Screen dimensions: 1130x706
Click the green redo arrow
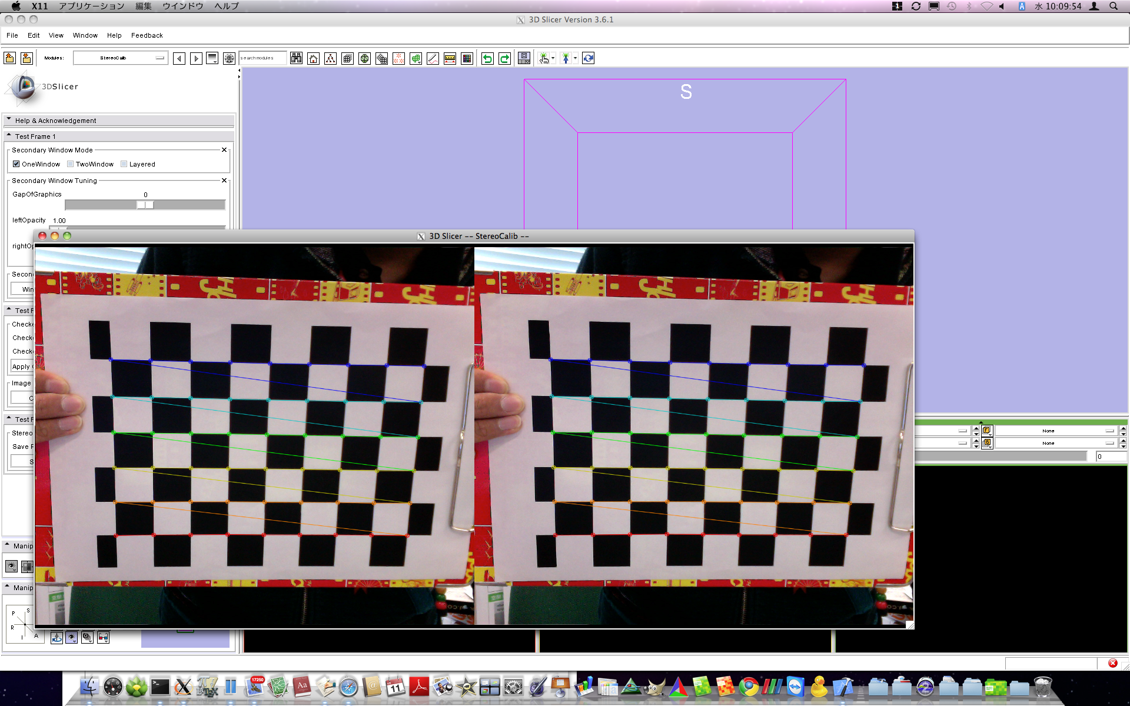pos(504,58)
